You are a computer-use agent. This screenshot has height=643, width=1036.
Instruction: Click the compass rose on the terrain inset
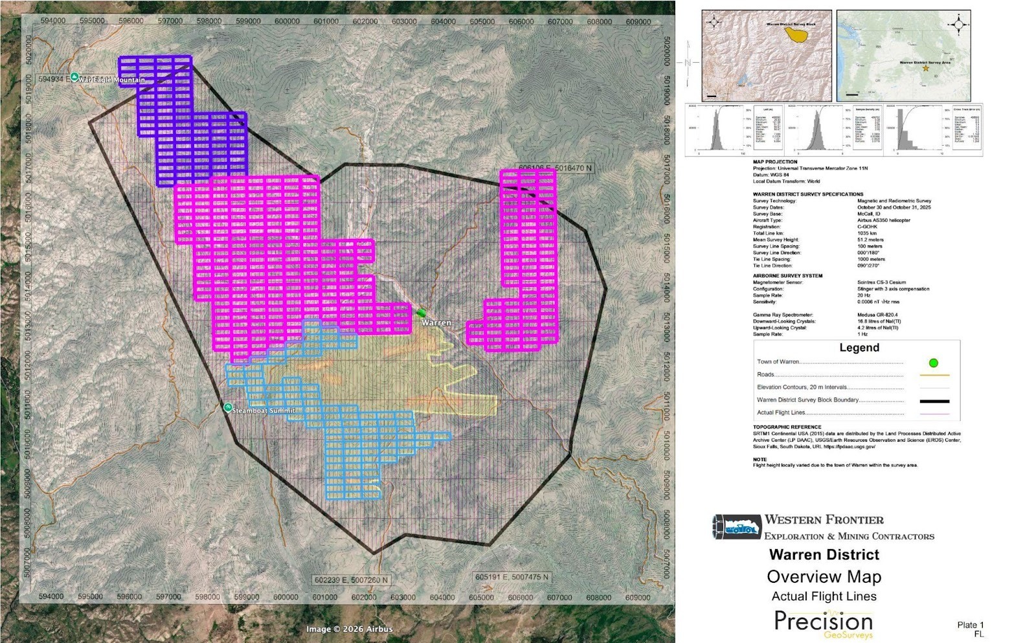[x=714, y=22]
